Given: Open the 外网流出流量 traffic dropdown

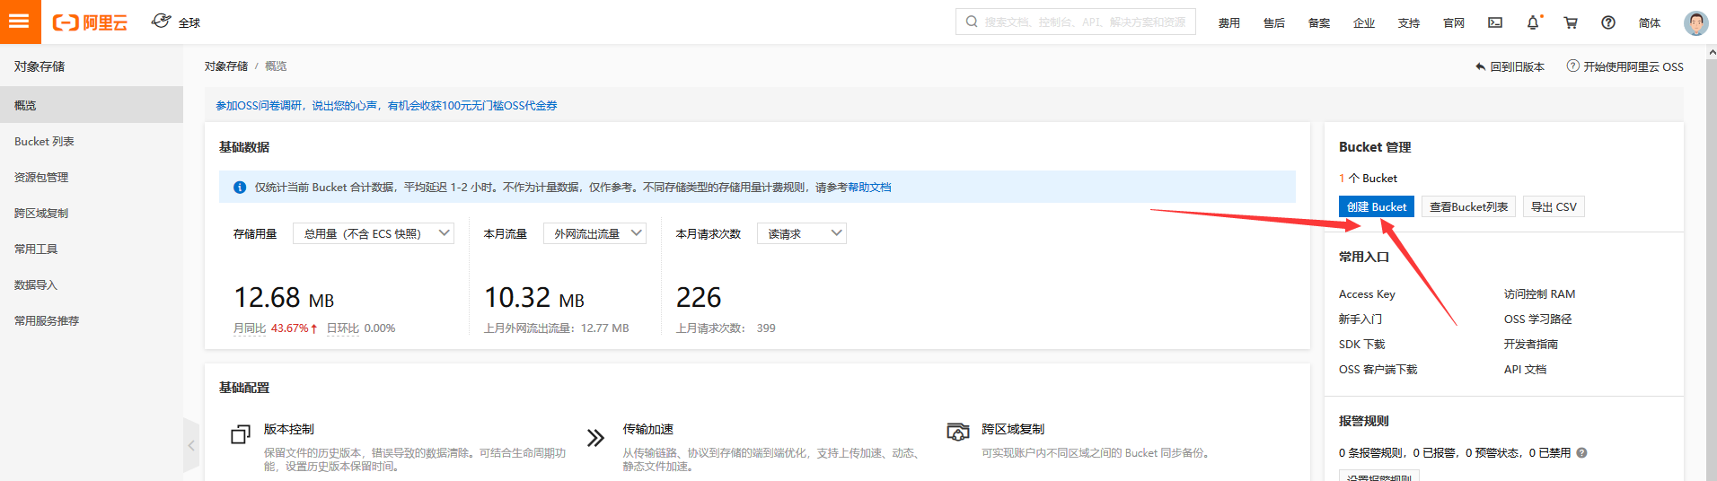Looking at the screenshot, I should click(594, 233).
